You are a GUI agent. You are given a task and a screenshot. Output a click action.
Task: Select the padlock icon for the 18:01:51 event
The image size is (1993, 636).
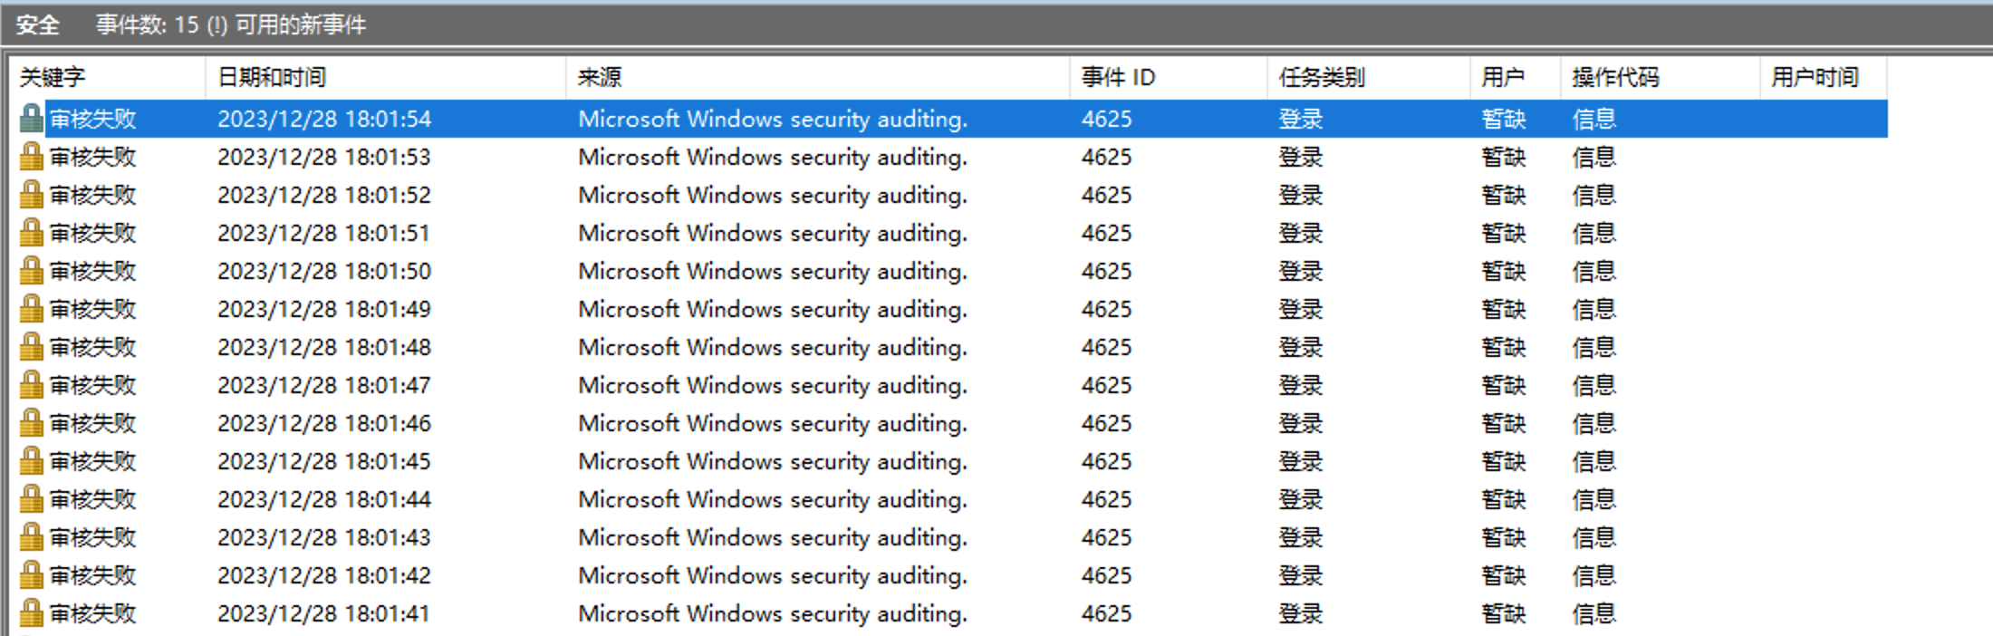31,233
